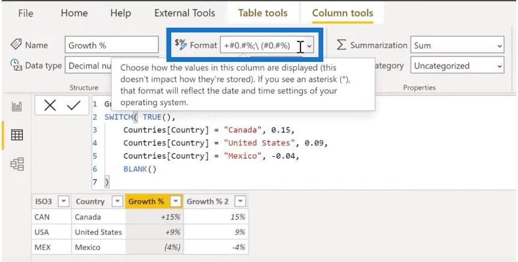
Task: Select the ISO3 column header
Action: [x=43, y=201]
